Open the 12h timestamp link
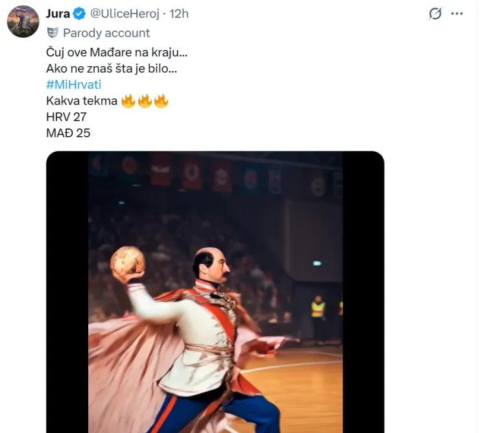This screenshot has width=493, height=433. [x=179, y=14]
